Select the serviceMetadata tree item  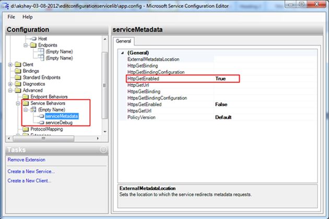point(62,116)
